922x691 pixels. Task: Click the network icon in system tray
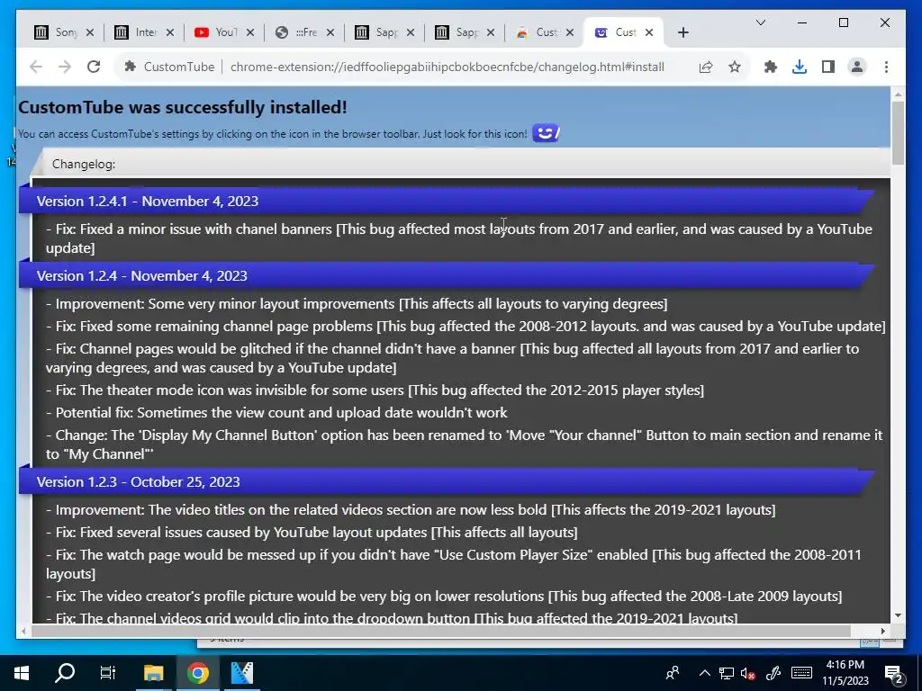(727, 673)
